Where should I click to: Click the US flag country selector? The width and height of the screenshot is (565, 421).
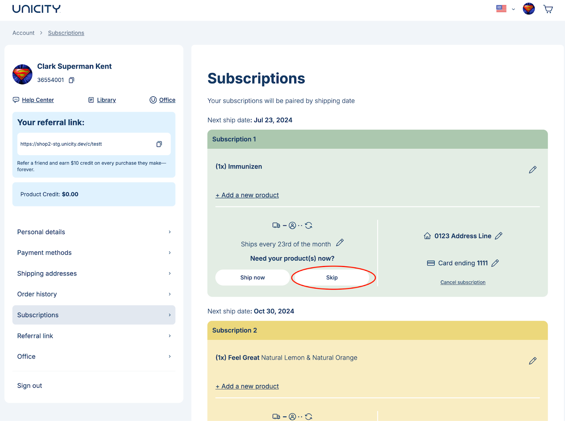click(501, 9)
